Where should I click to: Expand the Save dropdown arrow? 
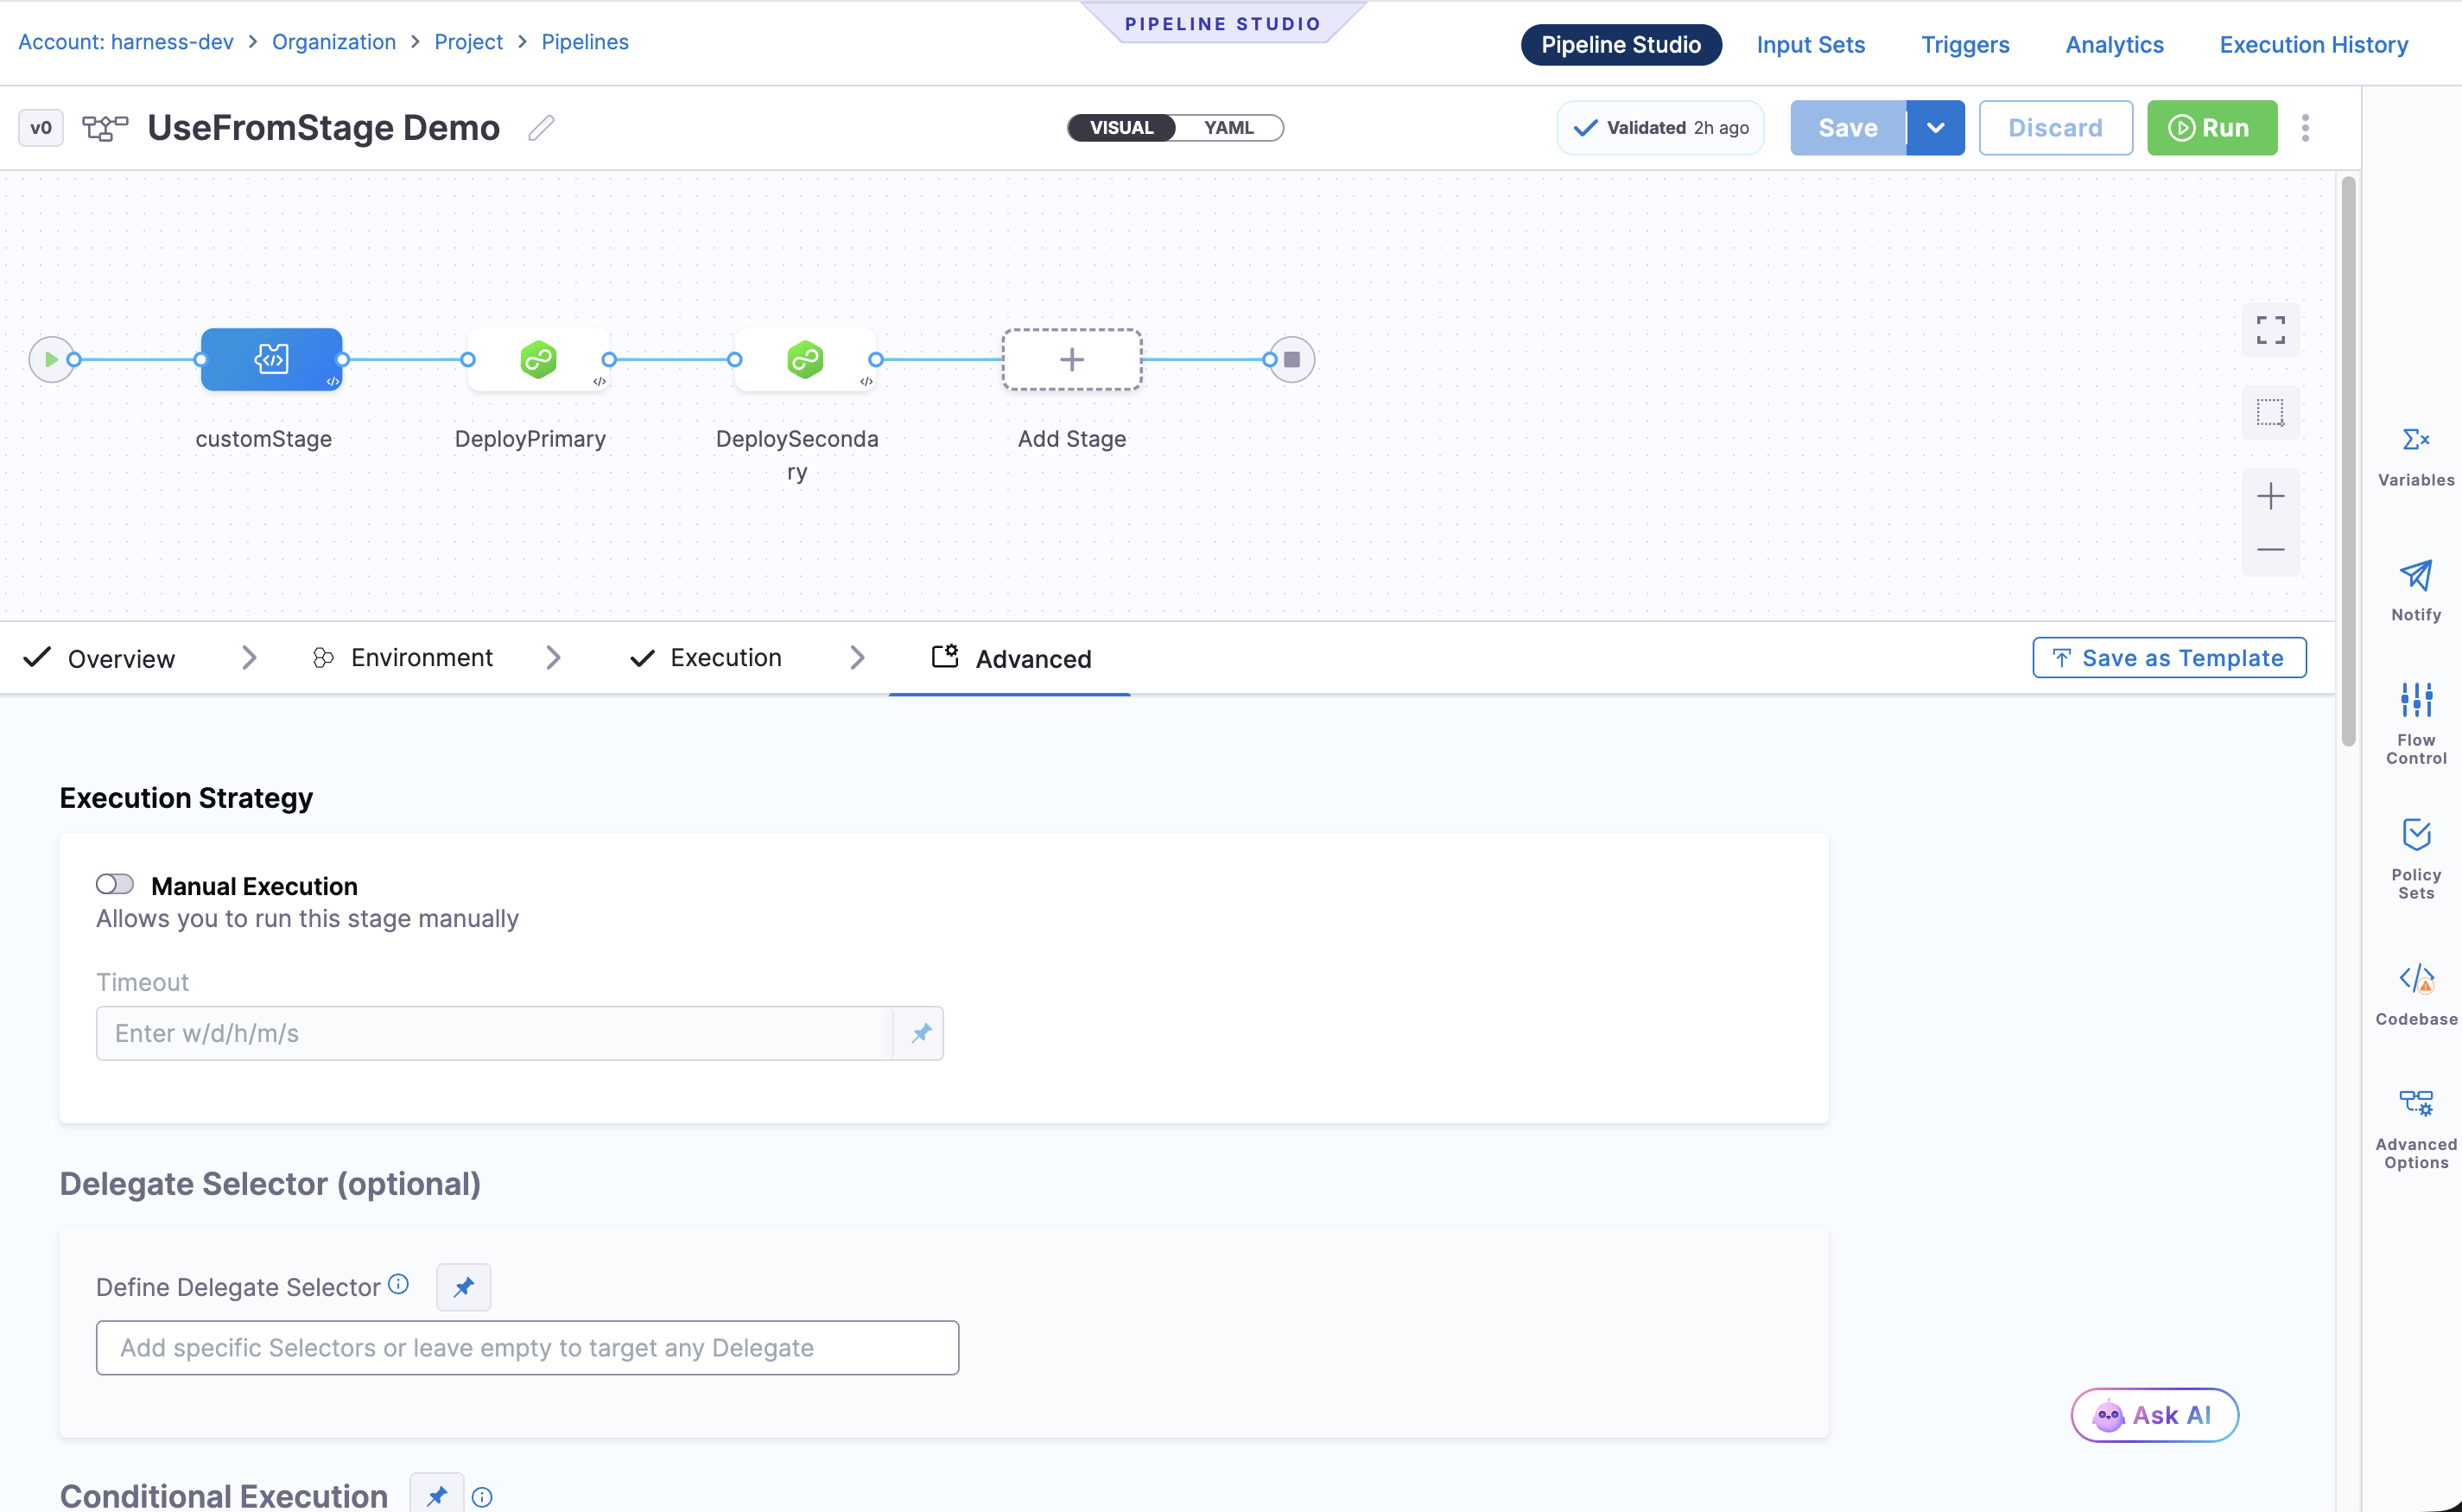point(1935,128)
